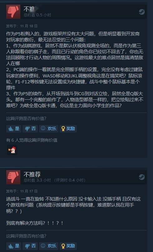153x252 pixels.
Task: Click the thumbs-down icon on the second review
Action: click(13, 177)
